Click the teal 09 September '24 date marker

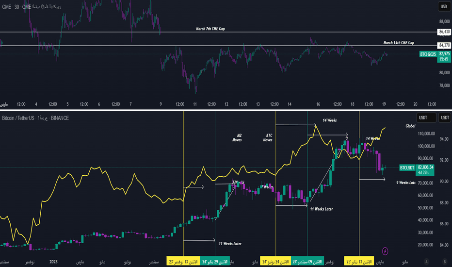click(308, 262)
